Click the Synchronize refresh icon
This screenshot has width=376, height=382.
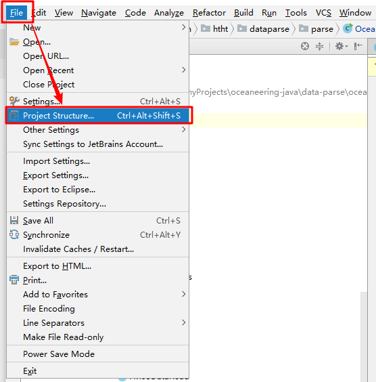(x=14, y=234)
